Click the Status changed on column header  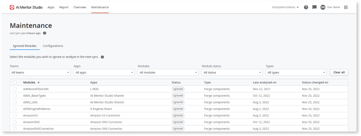[x=315, y=82]
